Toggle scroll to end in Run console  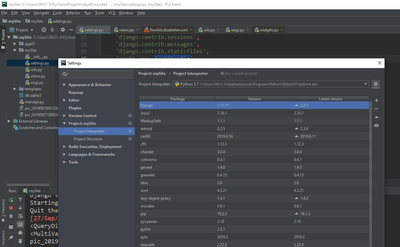[x=20, y=224]
